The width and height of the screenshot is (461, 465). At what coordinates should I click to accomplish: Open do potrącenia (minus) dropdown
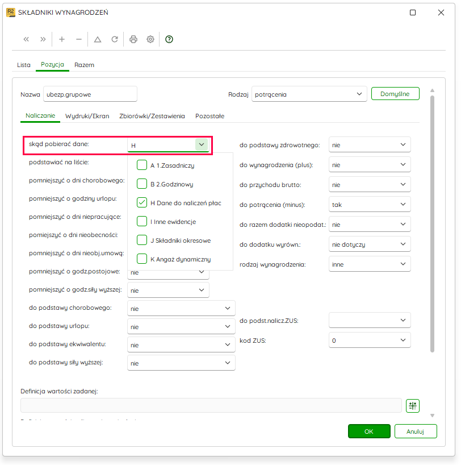(x=370, y=204)
